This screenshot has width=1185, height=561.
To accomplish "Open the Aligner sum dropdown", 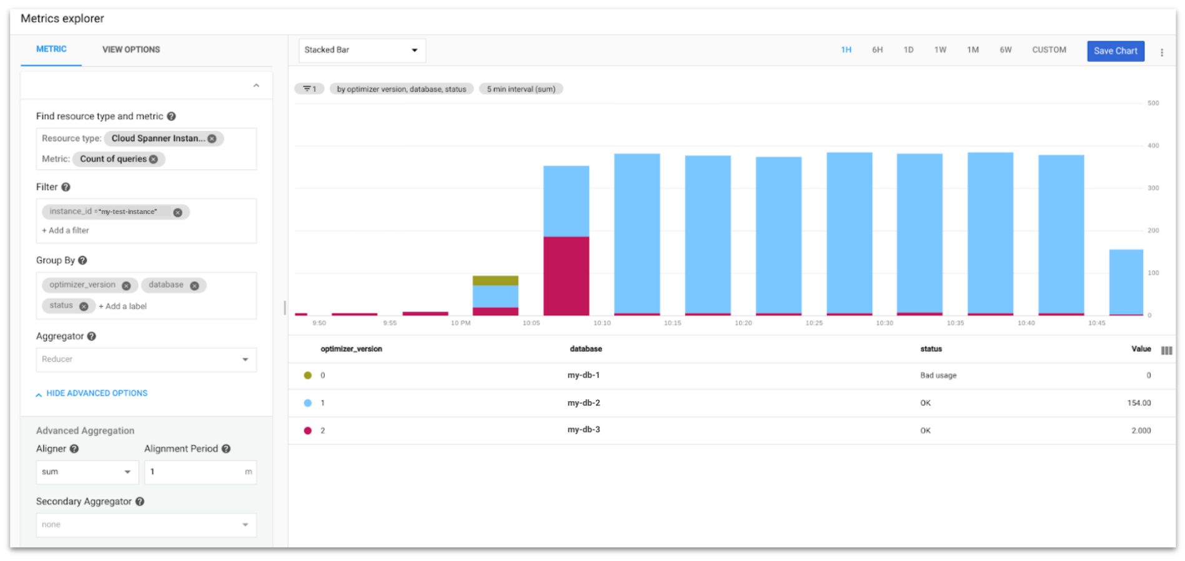I will [x=86, y=472].
